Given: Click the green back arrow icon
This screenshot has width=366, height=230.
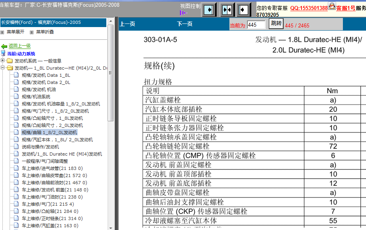Looking at the screenshot, I should pos(4,46).
